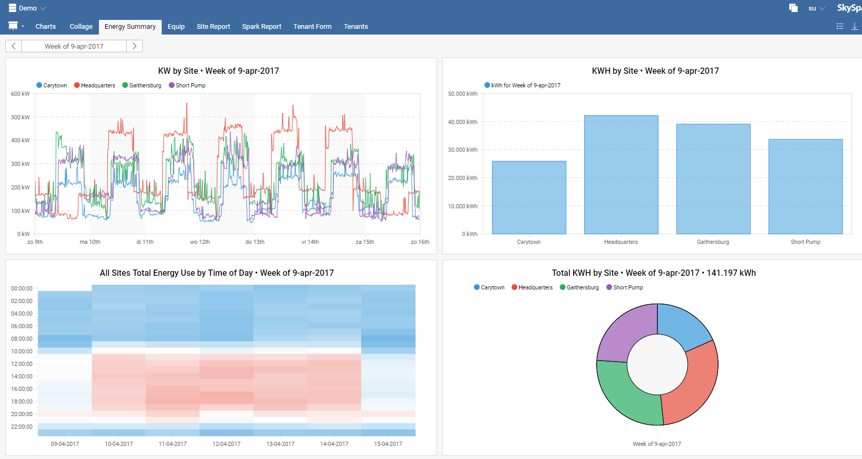Click the list options icon in toolbar
The height and width of the screenshot is (459, 862).
tap(840, 26)
